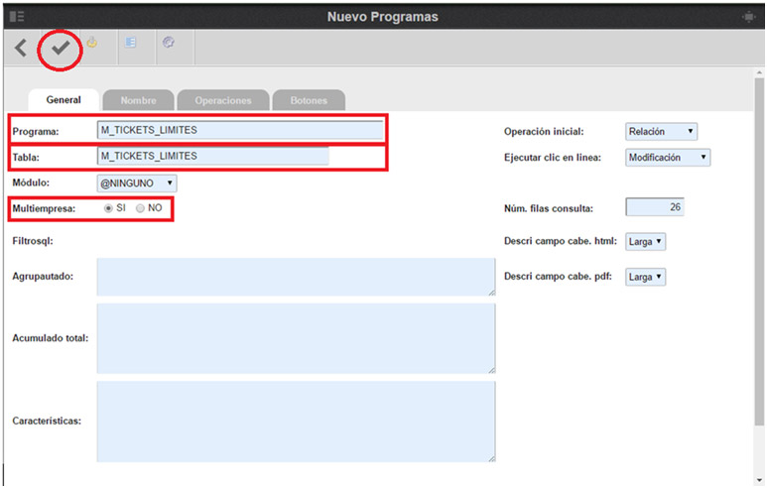Click the Características text area
The width and height of the screenshot is (767, 488).
[296, 422]
